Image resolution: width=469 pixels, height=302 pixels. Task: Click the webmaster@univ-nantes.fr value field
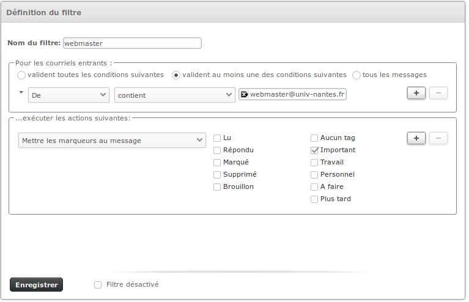[x=297, y=95]
